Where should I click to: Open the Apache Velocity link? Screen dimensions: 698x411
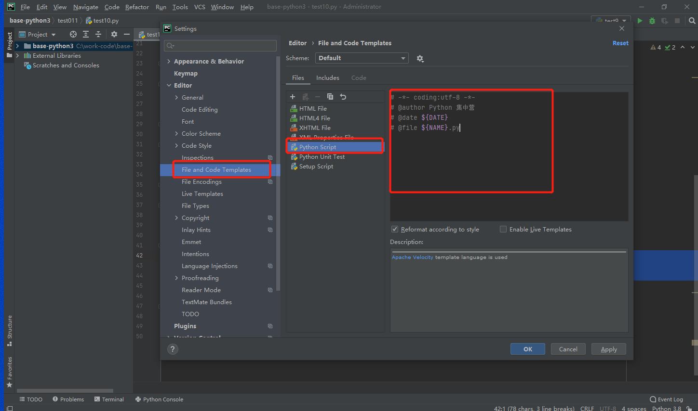[412, 257]
